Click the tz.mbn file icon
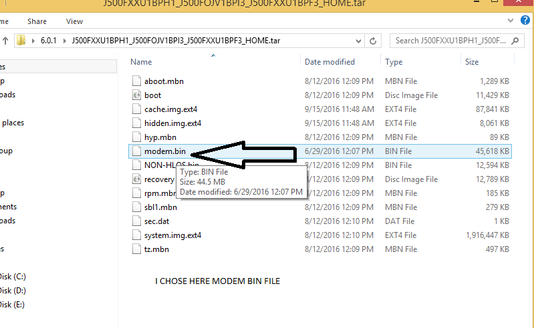The image size is (534, 328). click(136, 249)
